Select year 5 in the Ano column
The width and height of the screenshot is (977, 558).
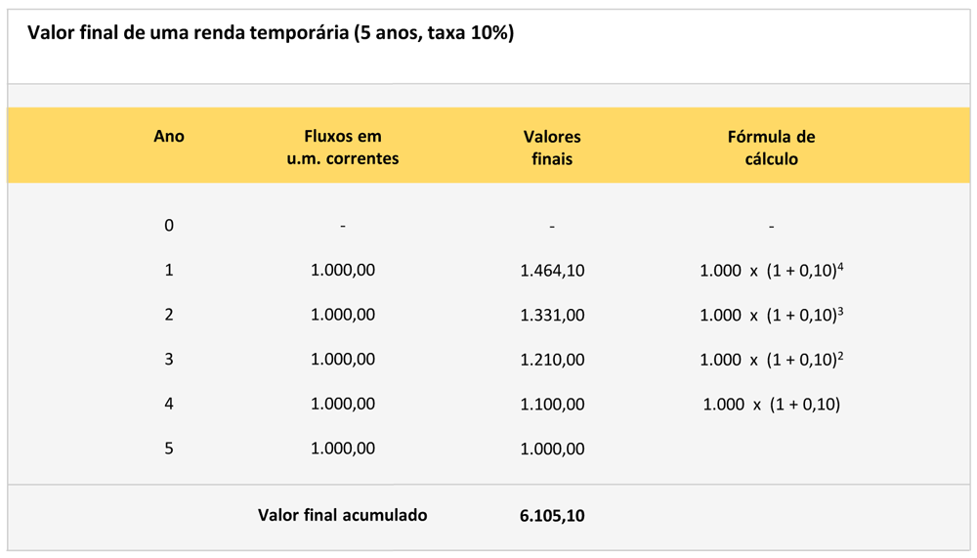pos(169,449)
